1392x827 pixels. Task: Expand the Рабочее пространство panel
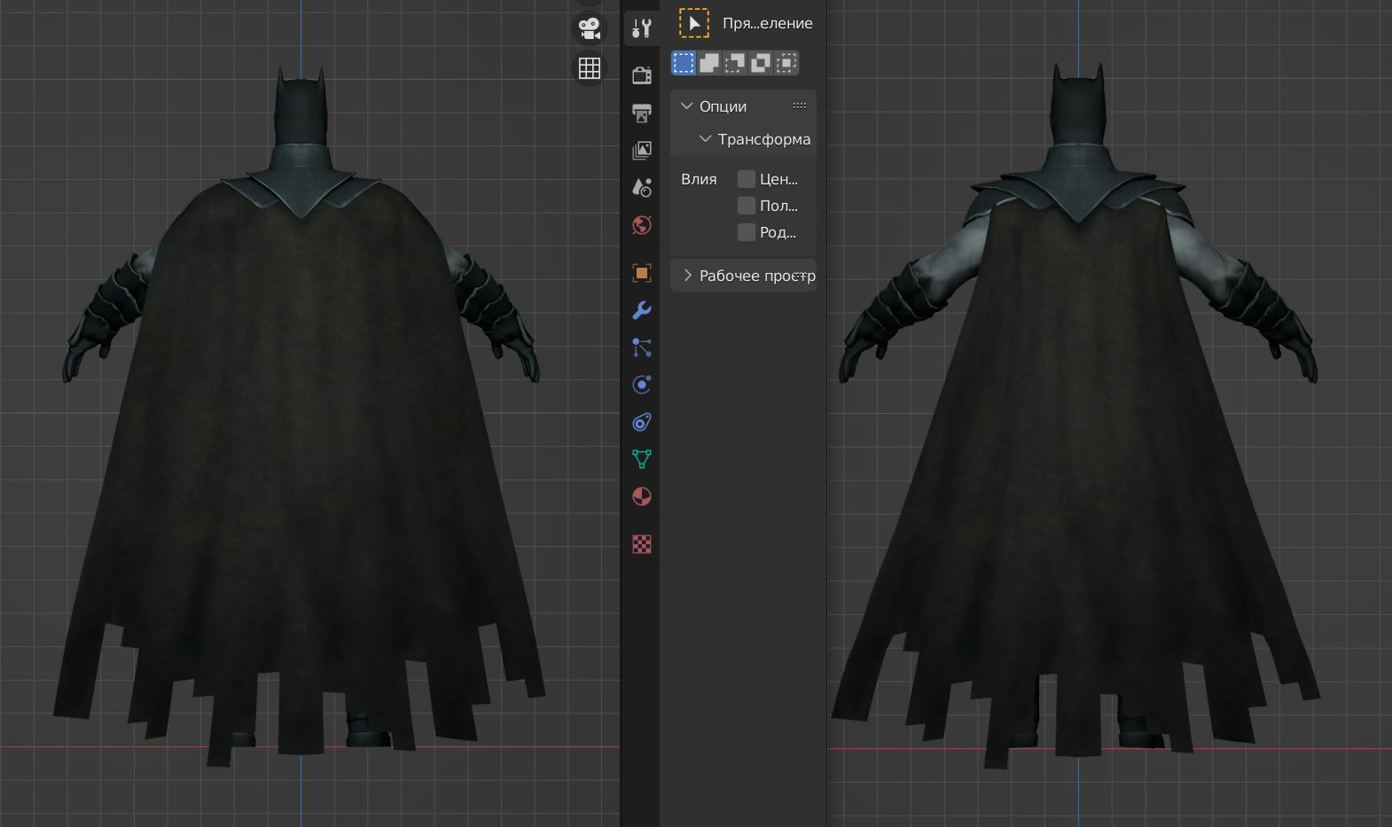(x=687, y=276)
